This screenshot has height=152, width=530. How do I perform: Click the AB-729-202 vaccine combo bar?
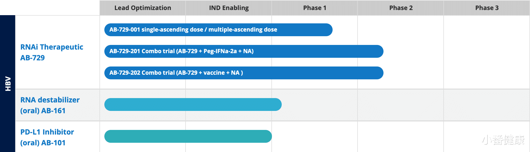[244, 73]
